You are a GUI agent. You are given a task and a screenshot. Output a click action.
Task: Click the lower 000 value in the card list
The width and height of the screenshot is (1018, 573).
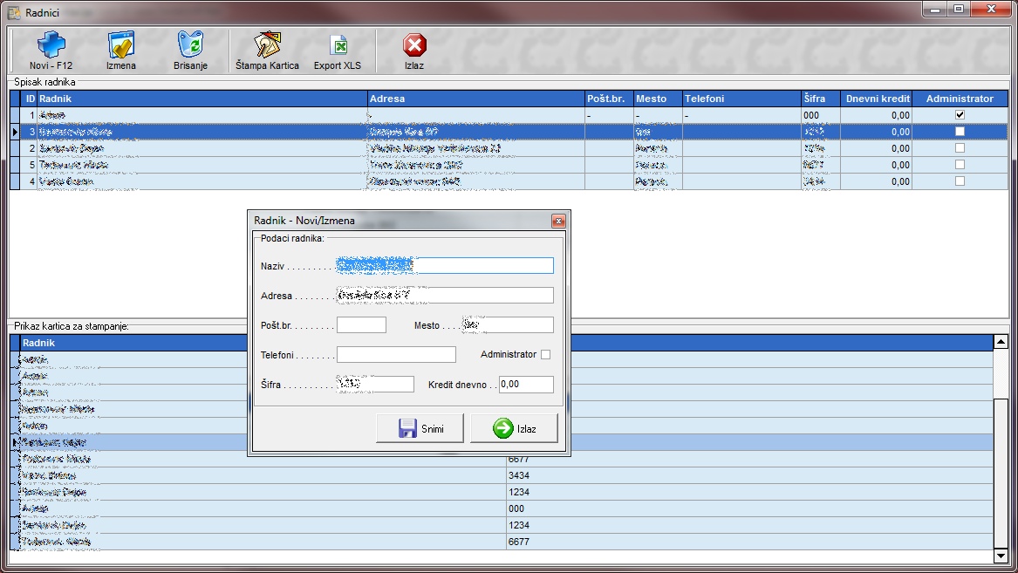[516, 508]
